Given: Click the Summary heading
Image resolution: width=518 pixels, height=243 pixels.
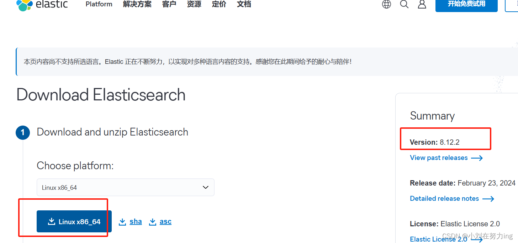Looking at the screenshot, I should click(432, 116).
